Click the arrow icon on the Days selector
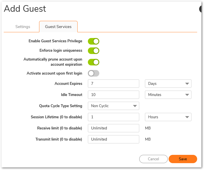 tap(187, 84)
